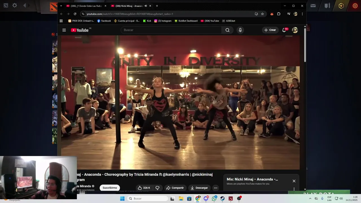Open Discord from taskbar
The image size is (361, 203).
click(206, 198)
